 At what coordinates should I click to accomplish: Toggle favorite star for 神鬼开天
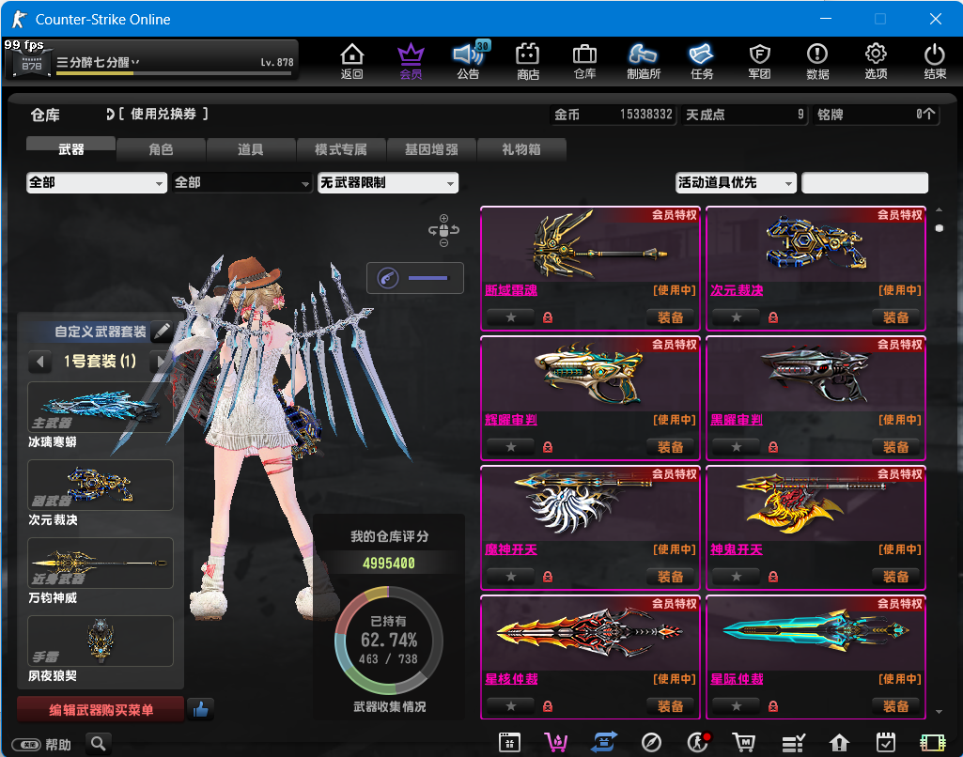pyautogui.click(x=736, y=577)
